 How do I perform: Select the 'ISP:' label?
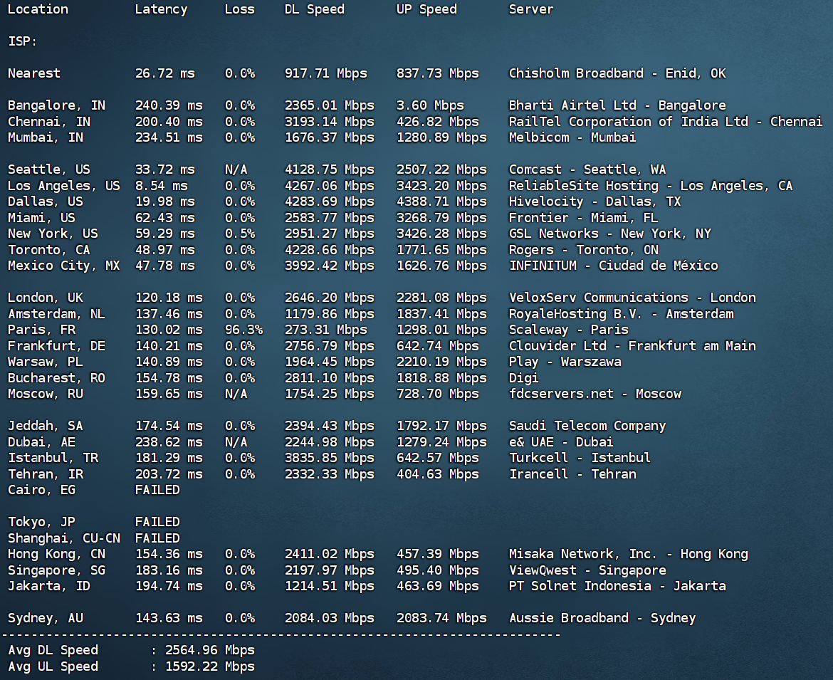click(x=22, y=41)
